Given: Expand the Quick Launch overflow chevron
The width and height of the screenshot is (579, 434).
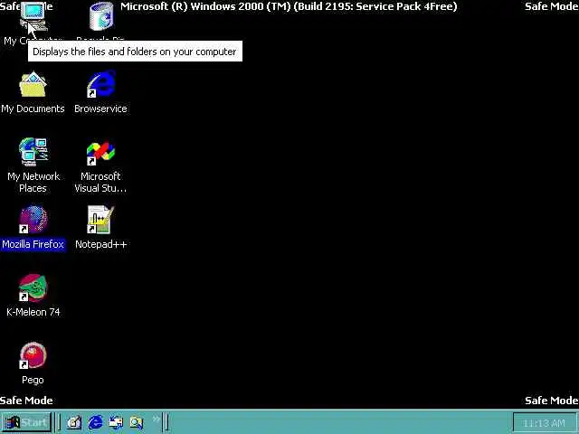Looking at the screenshot, I should coord(157,419).
